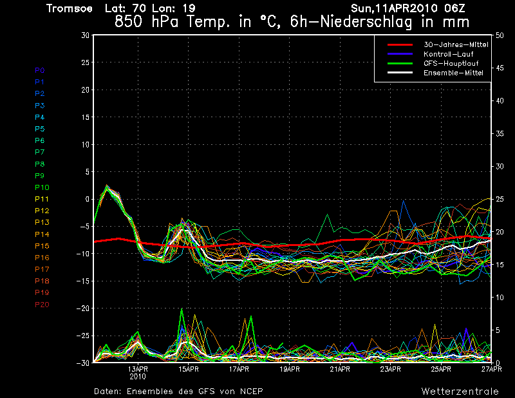Click the blue Kontroll-Lauf legend line
Screen dimensions: 515x398
[x=400, y=54]
